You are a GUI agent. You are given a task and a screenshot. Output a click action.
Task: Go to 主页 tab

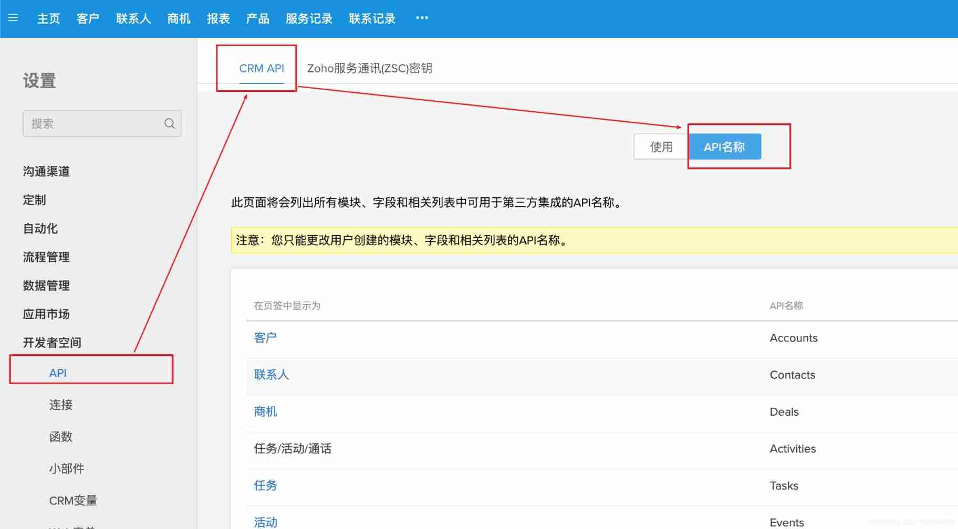[48, 18]
